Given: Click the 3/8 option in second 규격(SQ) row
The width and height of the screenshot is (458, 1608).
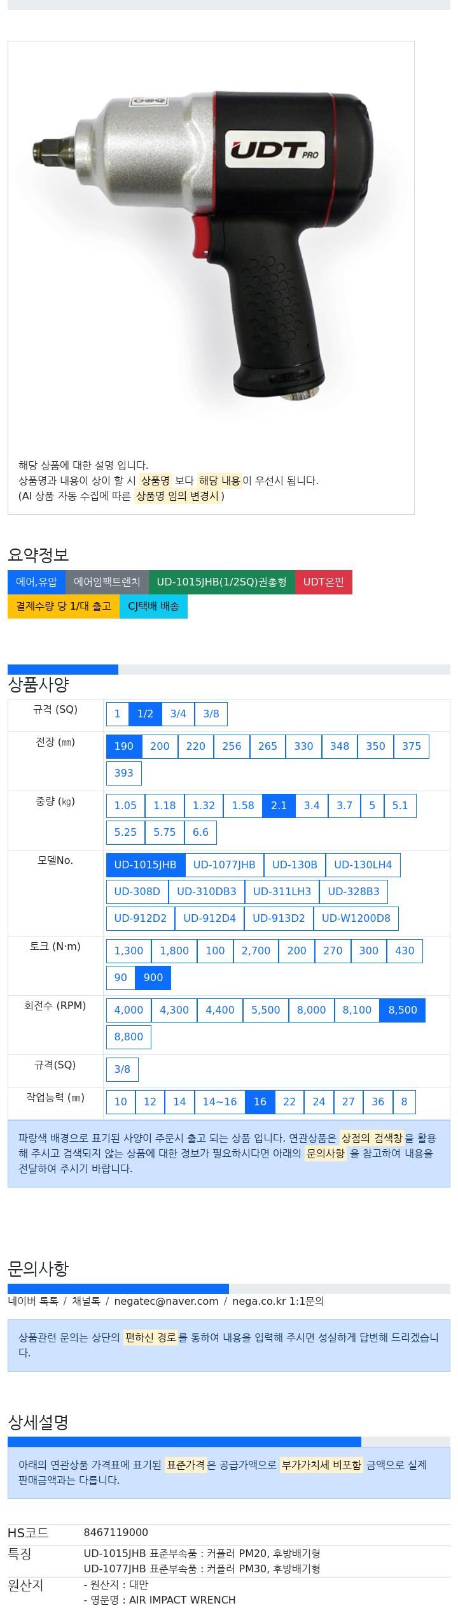Looking at the screenshot, I should click(122, 1069).
